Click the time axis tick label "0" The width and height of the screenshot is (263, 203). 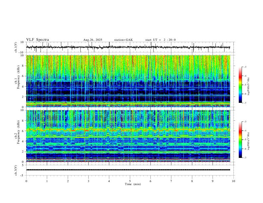click(26, 181)
